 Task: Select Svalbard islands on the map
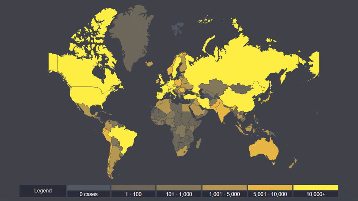[178, 29]
